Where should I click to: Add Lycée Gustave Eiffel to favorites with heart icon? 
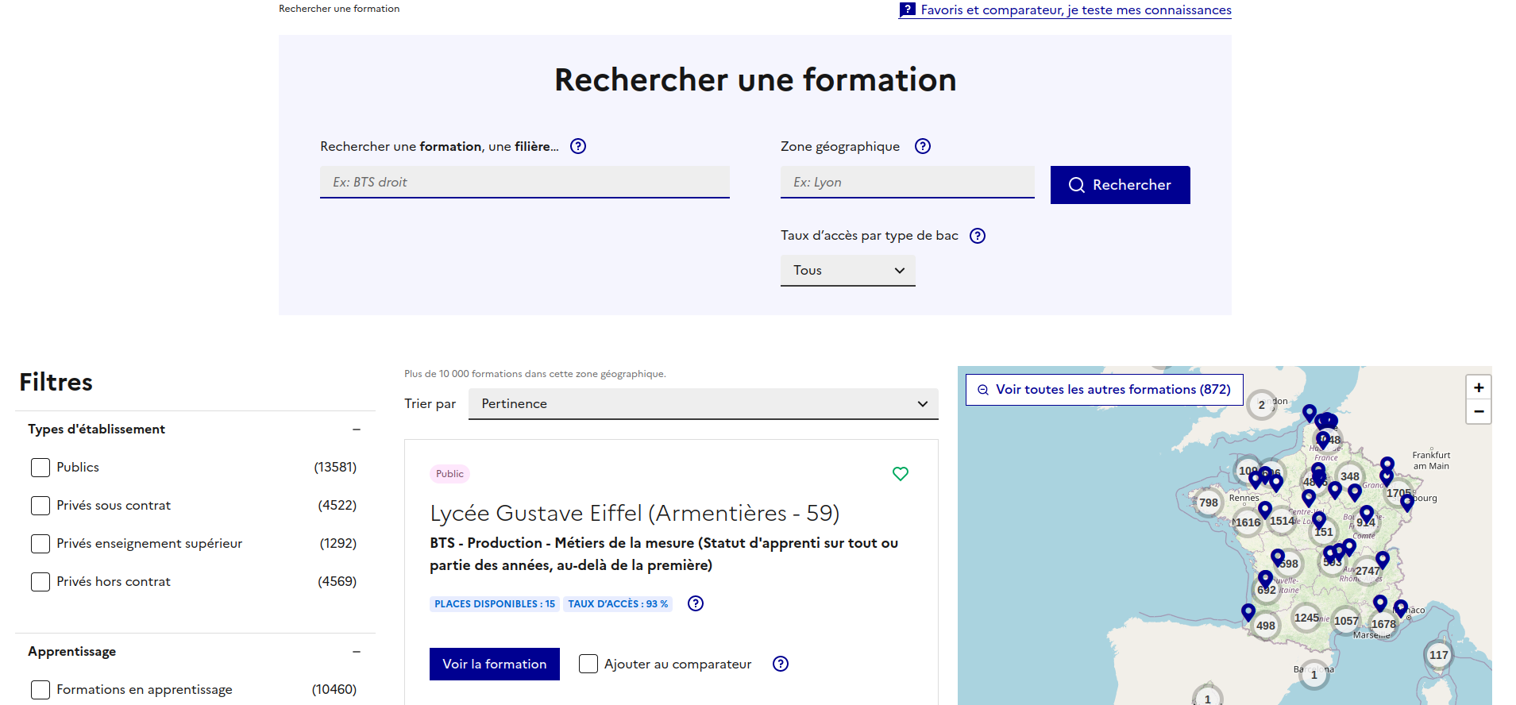coord(900,474)
